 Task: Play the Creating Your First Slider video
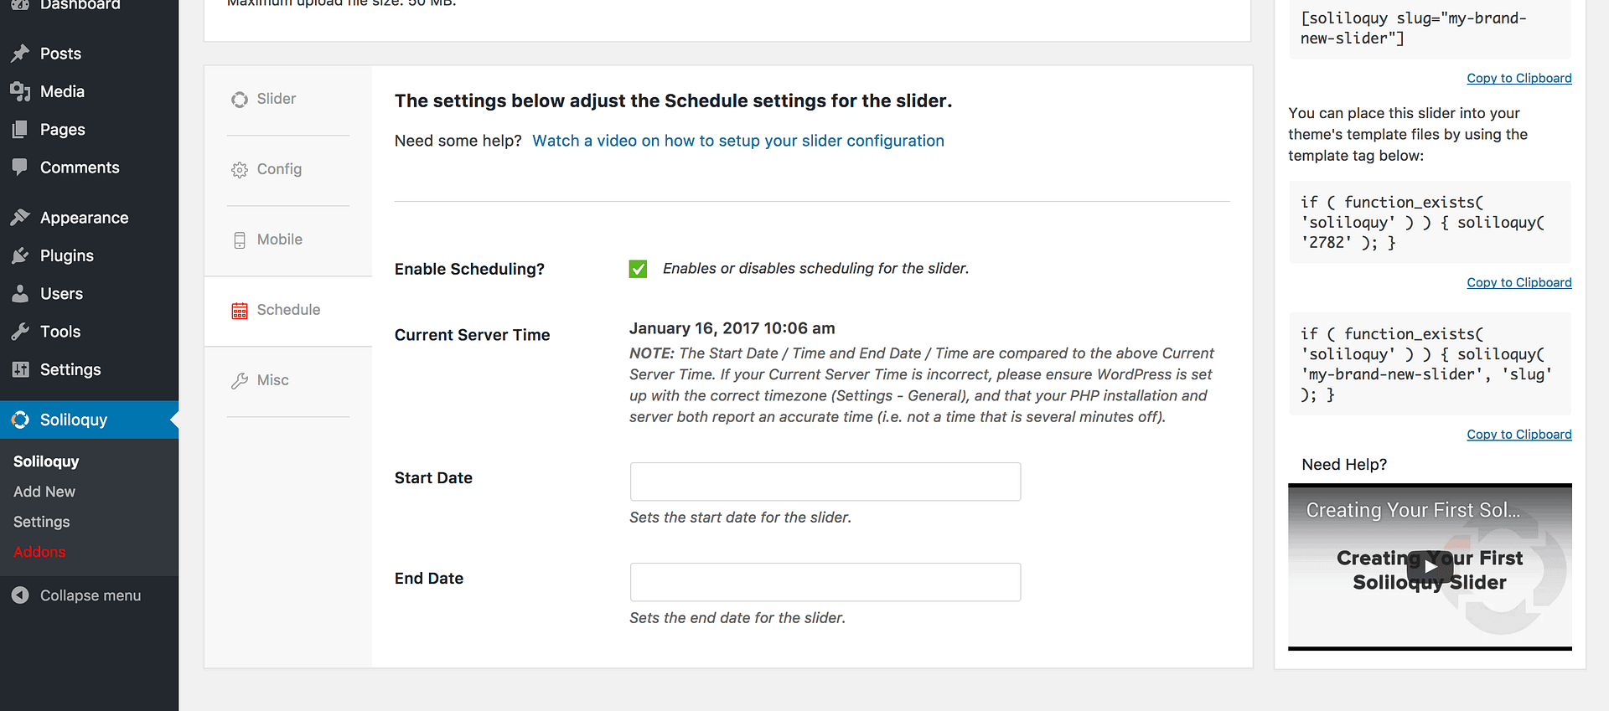1430,567
